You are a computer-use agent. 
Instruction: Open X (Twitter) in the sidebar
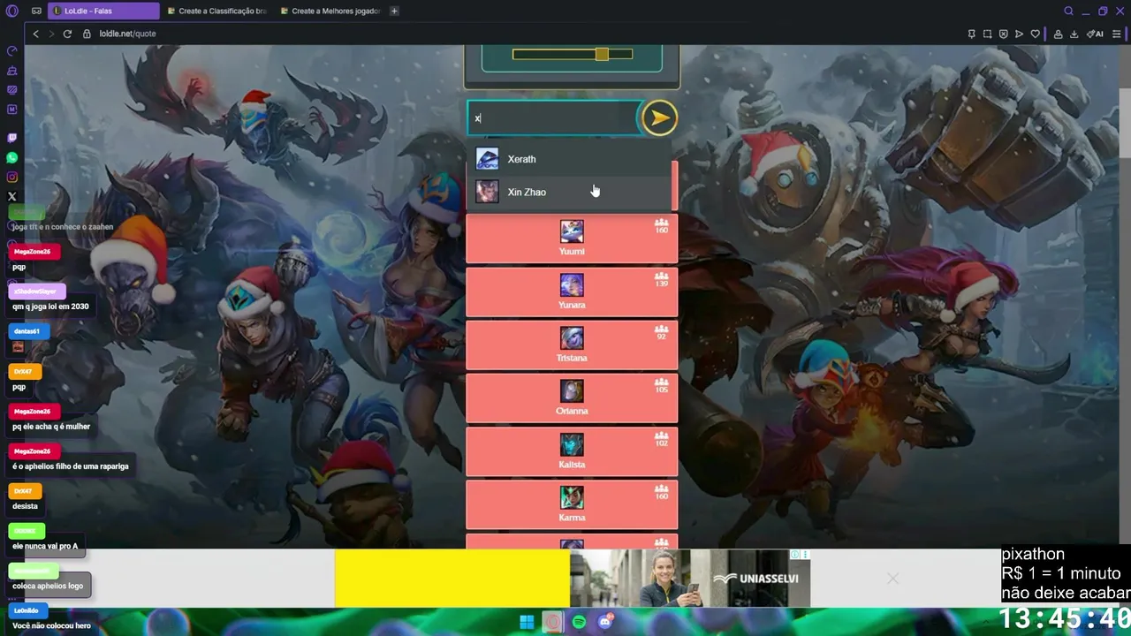coord(12,196)
